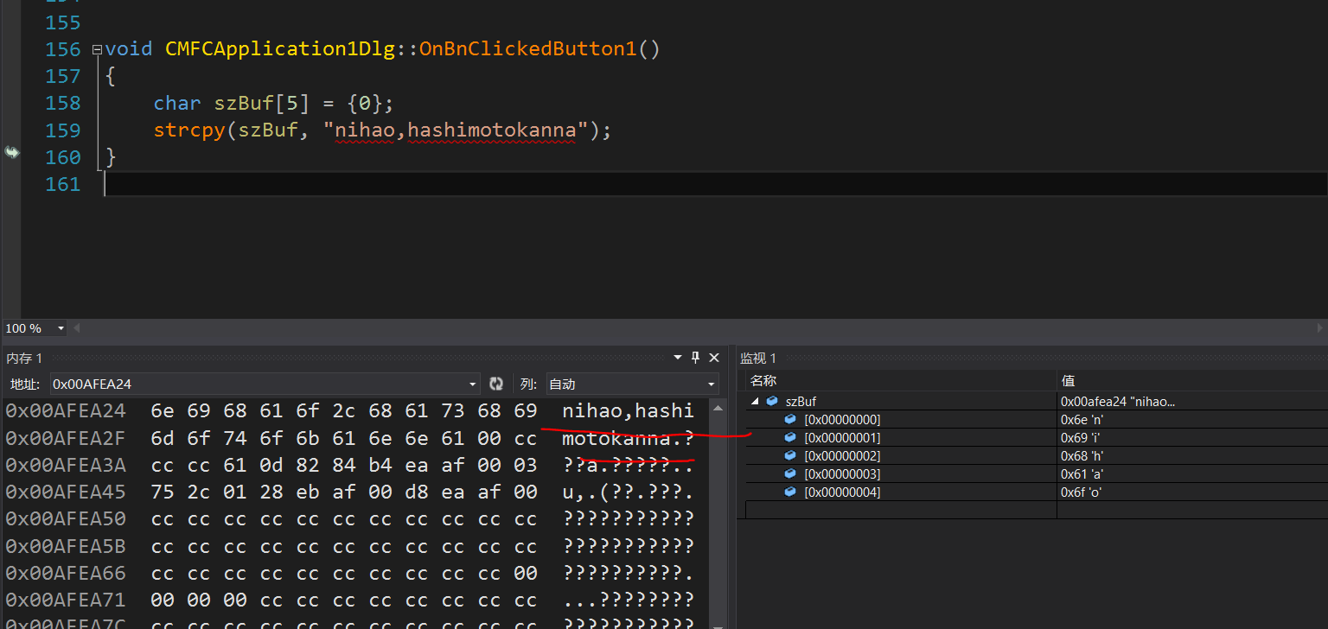This screenshot has height=629, width=1328.
Task: Click memory address 0x00AFEA45 row
Action: pos(66,492)
